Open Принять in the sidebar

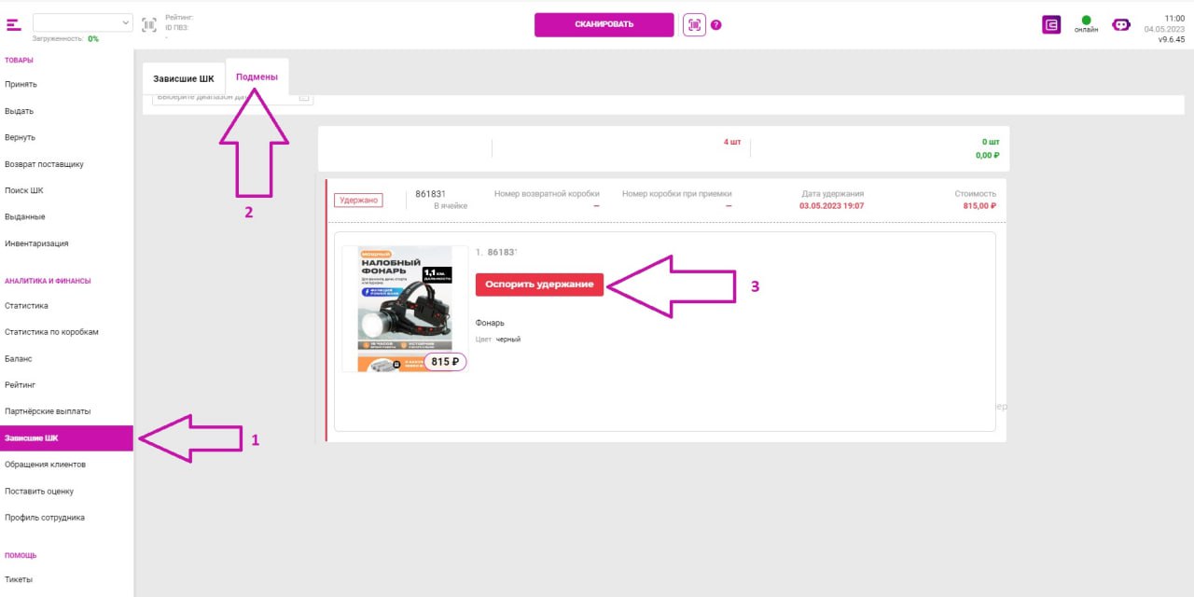click(21, 84)
